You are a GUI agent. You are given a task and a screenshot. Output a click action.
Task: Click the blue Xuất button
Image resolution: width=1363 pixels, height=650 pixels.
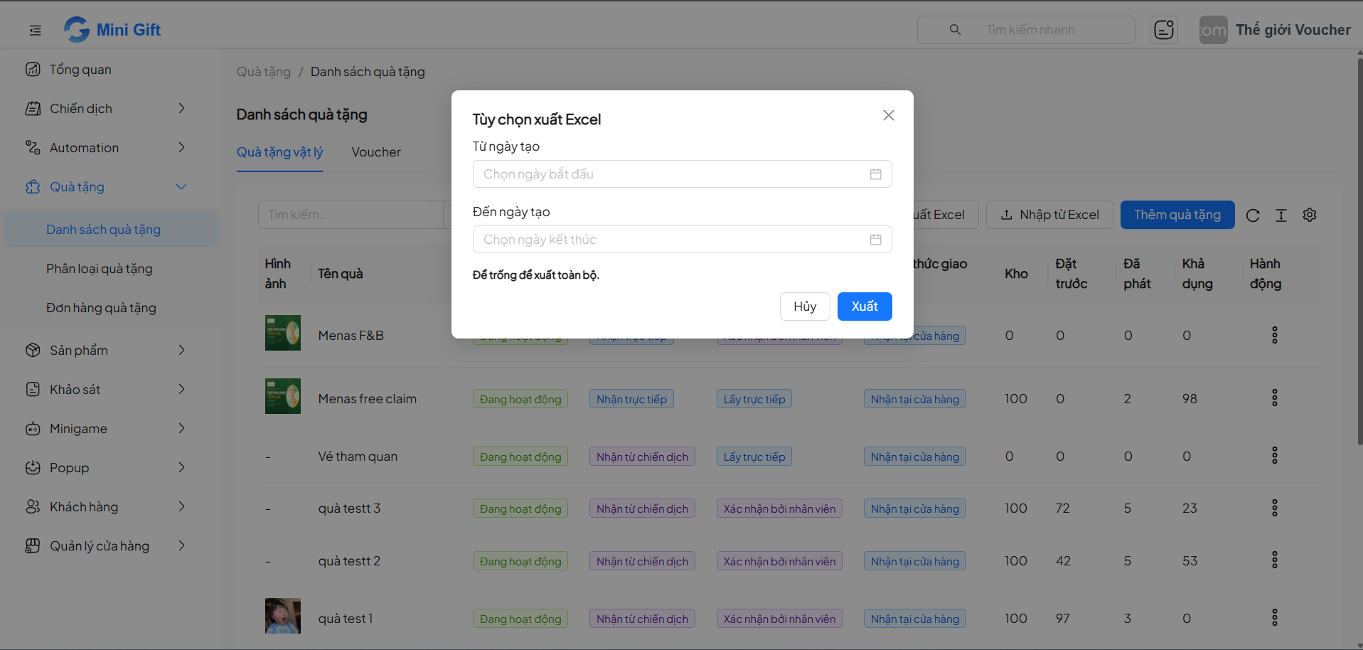pyautogui.click(x=865, y=307)
